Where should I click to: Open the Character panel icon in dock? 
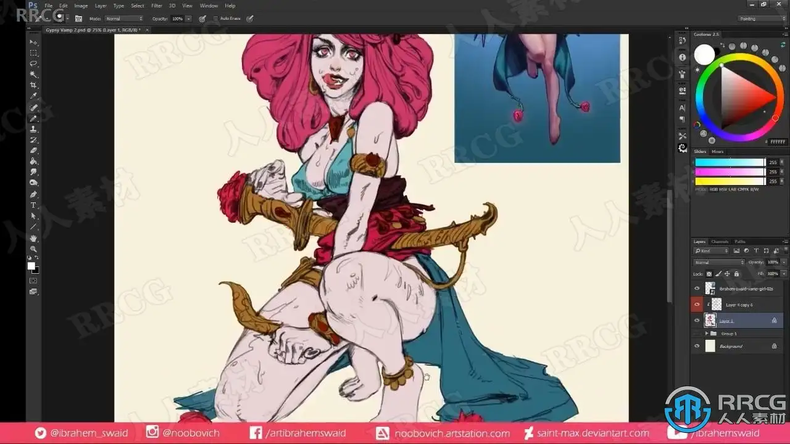click(x=682, y=108)
